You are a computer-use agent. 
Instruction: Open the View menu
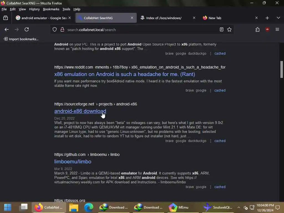pyautogui.click(x=22, y=9)
